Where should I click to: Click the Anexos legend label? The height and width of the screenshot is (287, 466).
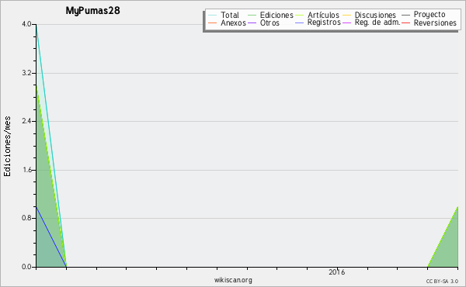tap(233, 22)
